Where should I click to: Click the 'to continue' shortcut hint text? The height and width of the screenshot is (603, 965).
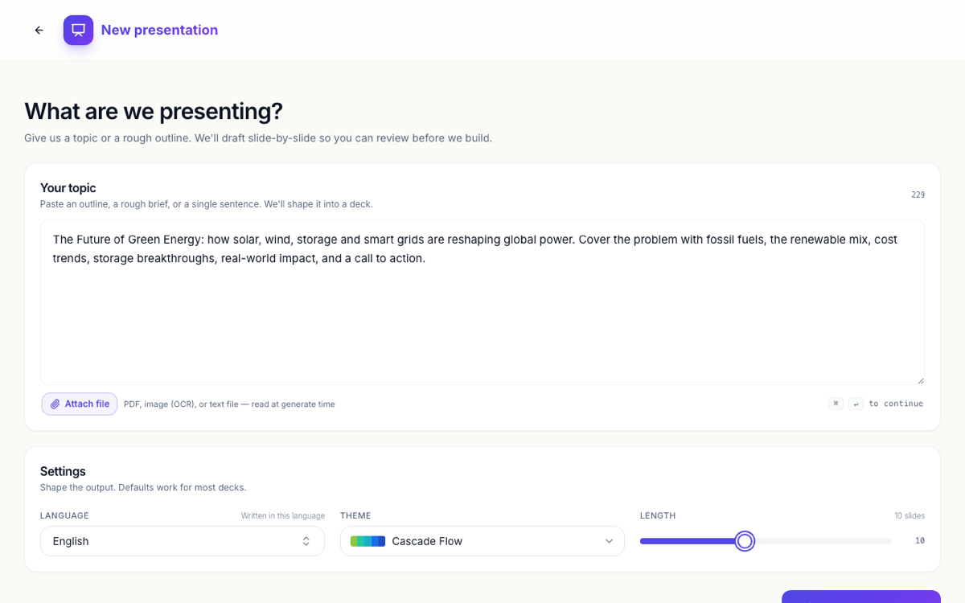click(x=896, y=404)
